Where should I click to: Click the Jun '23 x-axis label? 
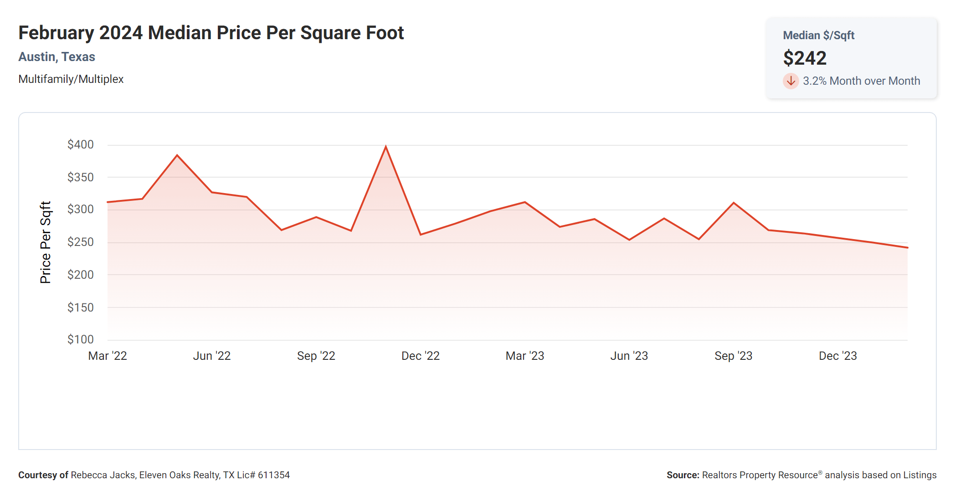629,356
